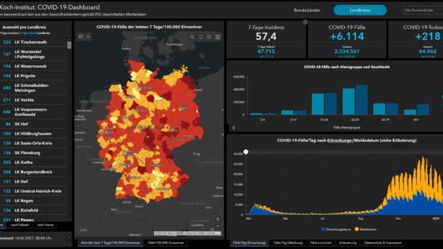The image size is (443, 249).
Task: Select LK Eichsfeld row
Action: [33, 210]
